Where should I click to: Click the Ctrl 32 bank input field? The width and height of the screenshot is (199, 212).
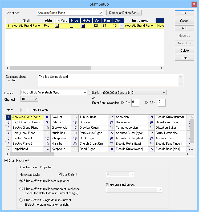click(x=161, y=103)
